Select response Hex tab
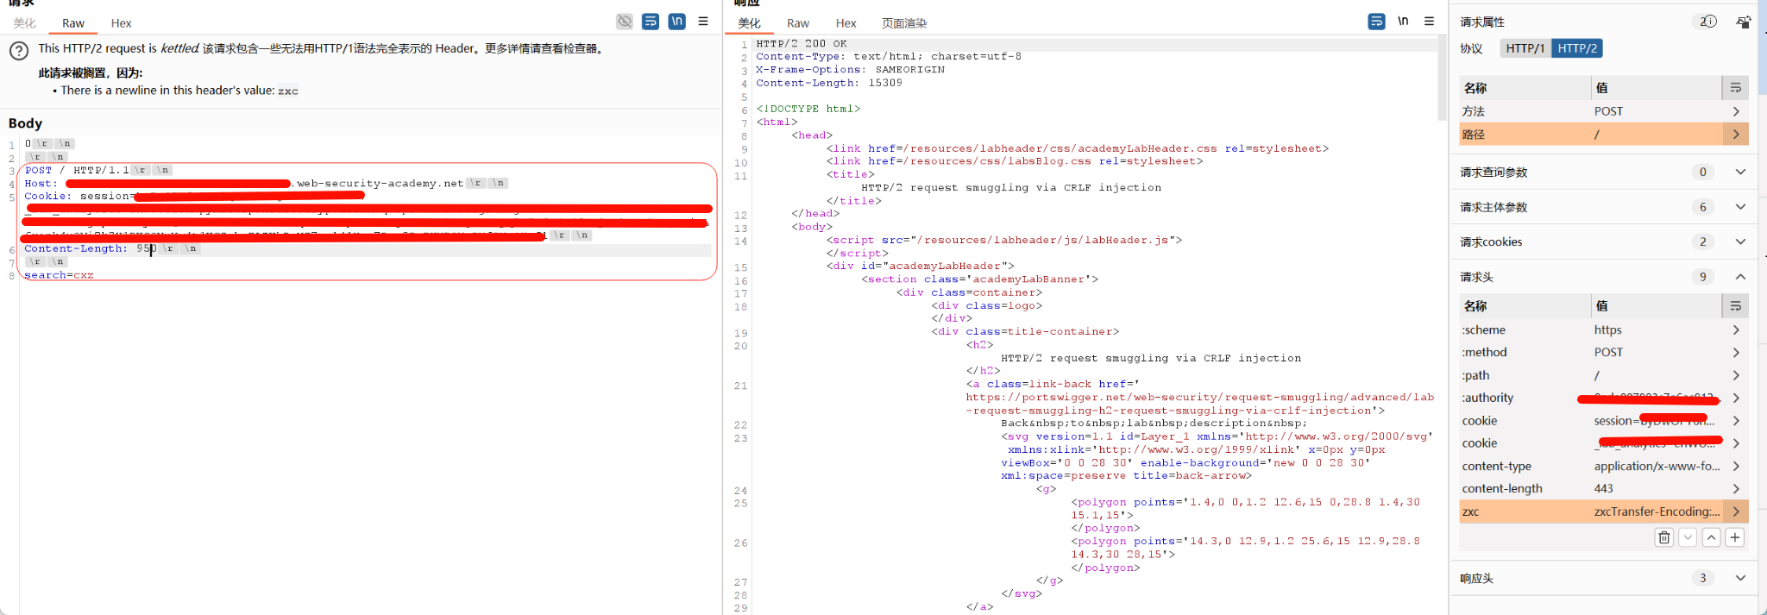Viewport: 1767px width, 615px height. point(846,23)
